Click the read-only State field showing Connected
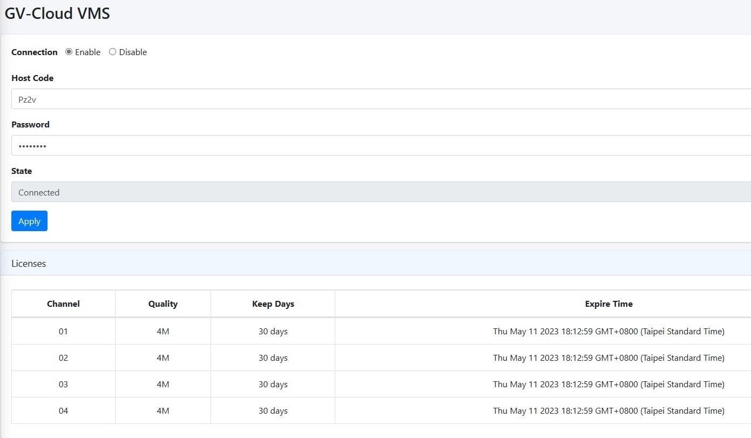 pyautogui.click(x=378, y=192)
